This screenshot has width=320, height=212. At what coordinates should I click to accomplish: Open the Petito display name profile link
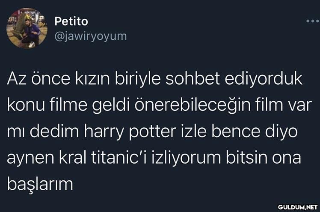(71, 21)
